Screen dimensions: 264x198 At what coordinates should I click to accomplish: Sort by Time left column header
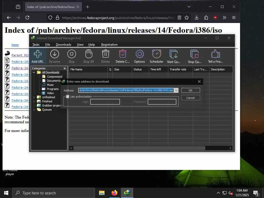point(159,69)
